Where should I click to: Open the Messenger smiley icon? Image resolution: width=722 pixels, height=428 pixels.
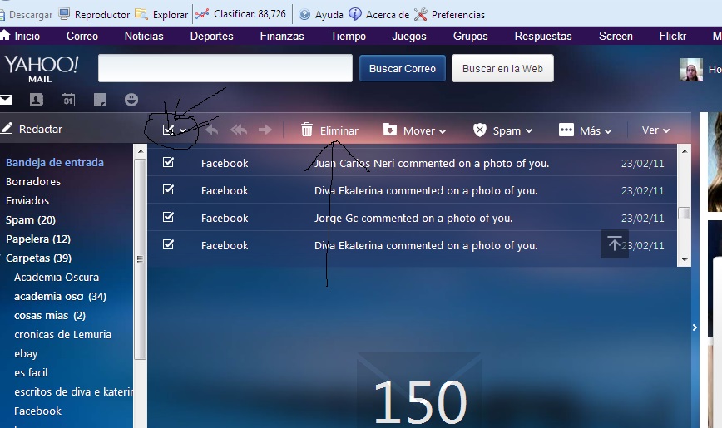(x=131, y=100)
